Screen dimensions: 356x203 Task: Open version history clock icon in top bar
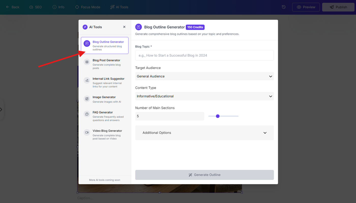coord(284,7)
